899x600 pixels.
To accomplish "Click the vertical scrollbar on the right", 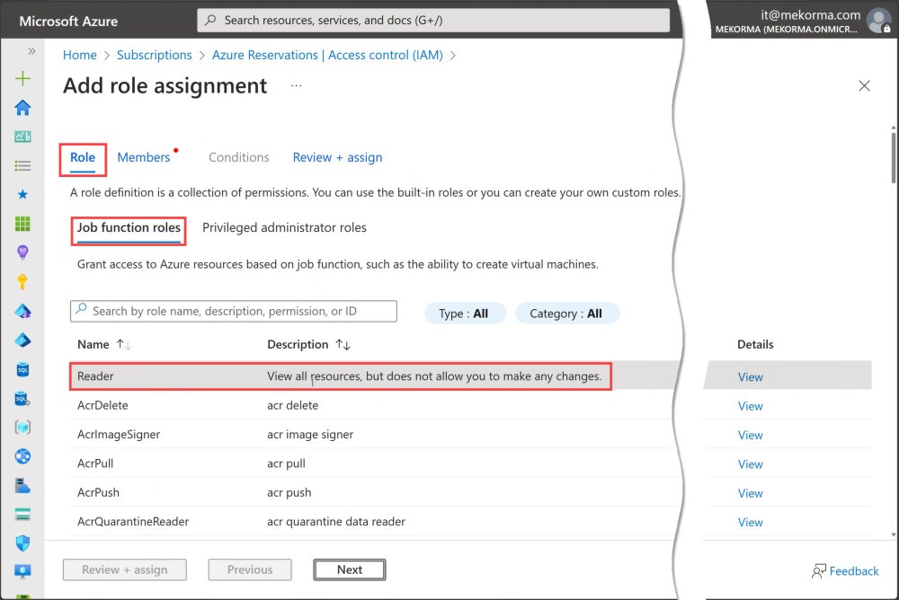I will (894, 157).
